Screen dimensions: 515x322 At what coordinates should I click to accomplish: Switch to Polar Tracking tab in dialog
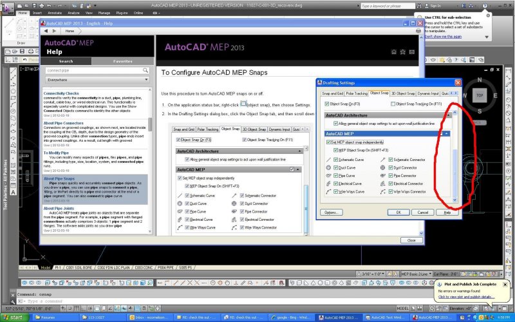357,93
